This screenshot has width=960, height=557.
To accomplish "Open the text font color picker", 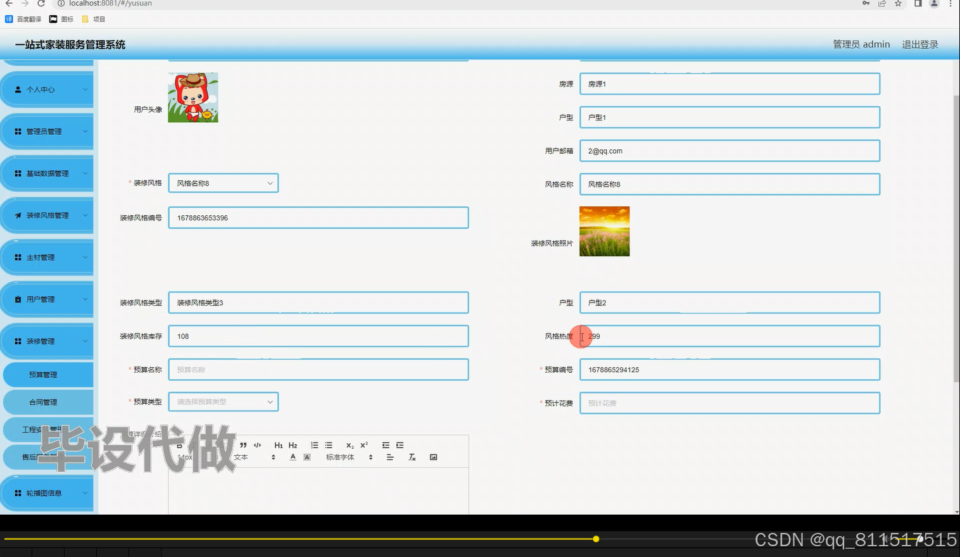I will [x=293, y=457].
